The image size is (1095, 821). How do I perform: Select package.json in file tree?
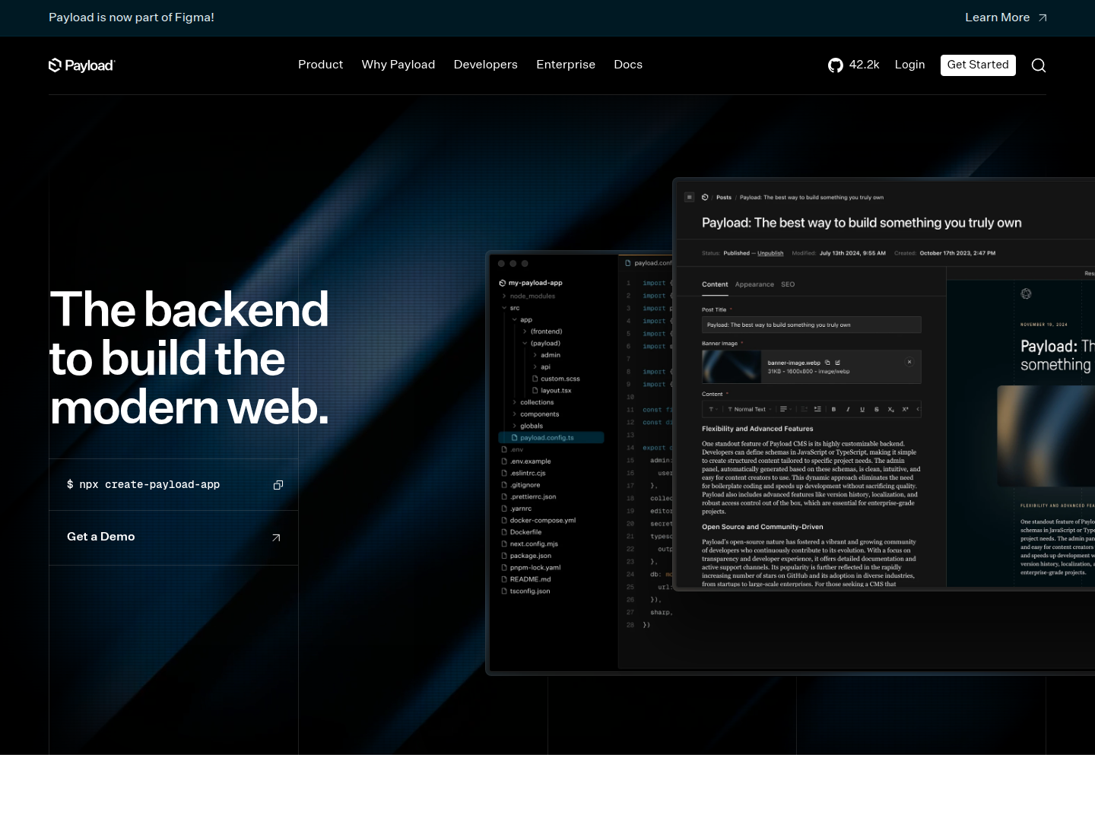tap(526, 556)
